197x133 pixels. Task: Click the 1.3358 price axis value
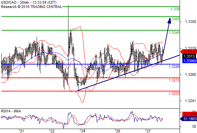pyautogui.click(x=190, y=22)
